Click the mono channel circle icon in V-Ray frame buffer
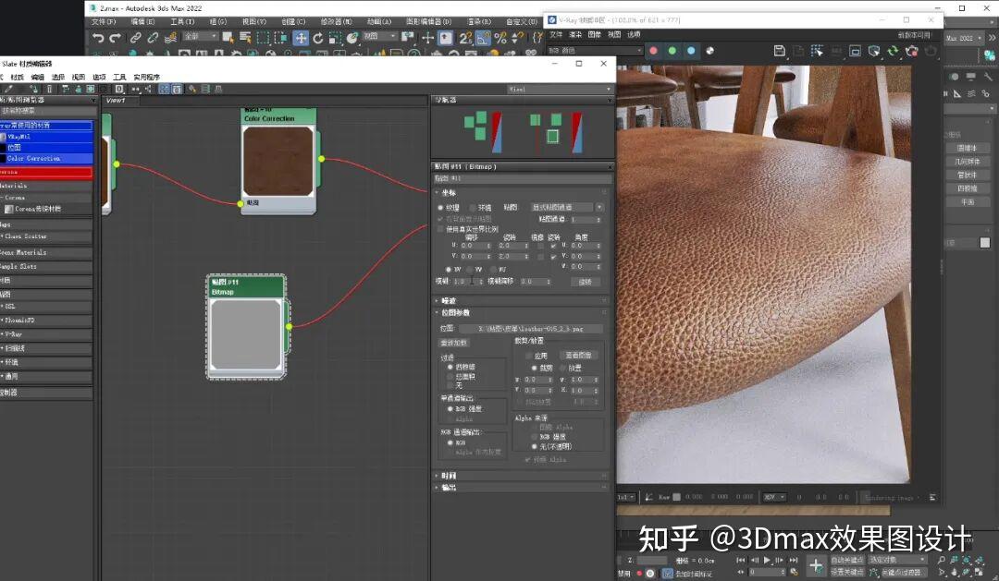 (710, 50)
